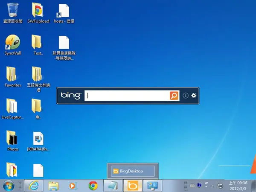The height and width of the screenshot is (192, 256).
Task: Show hidden system tray icons arrow
Action: (x=212, y=186)
